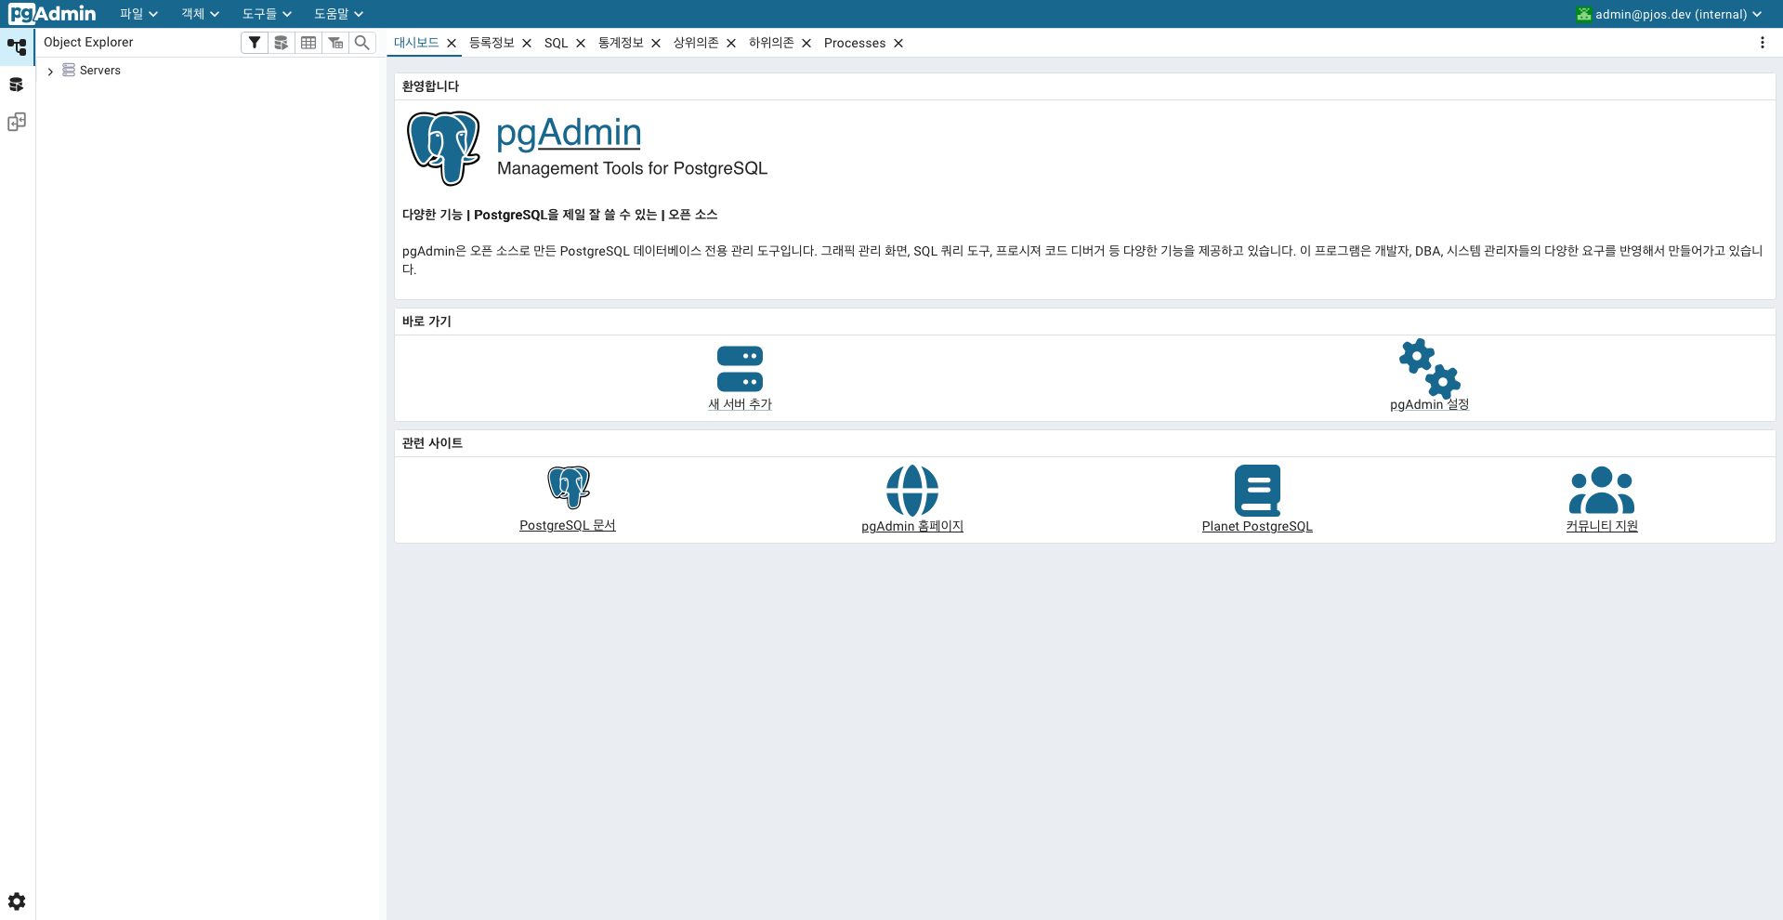Screen dimensions: 1783x920
Task: Click the large pgAdmin elephant logo
Action: click(x=444, y=149)
